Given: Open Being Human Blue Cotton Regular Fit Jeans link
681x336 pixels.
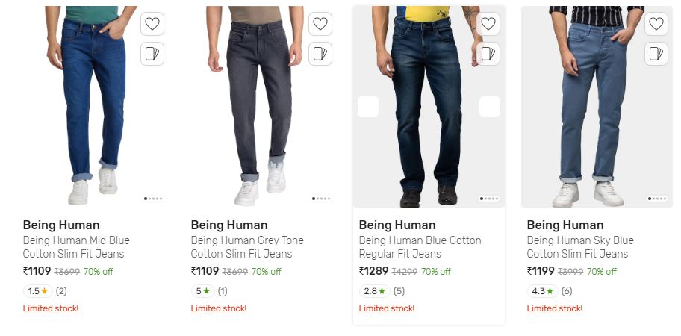Looking at the screenshot, I should click(x=420, y=247).
